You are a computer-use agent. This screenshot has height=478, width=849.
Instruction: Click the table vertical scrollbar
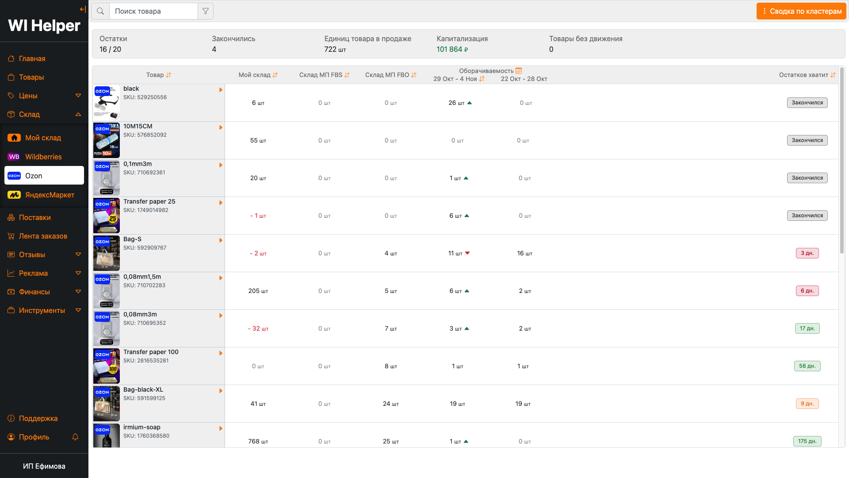tap(842, 159)
